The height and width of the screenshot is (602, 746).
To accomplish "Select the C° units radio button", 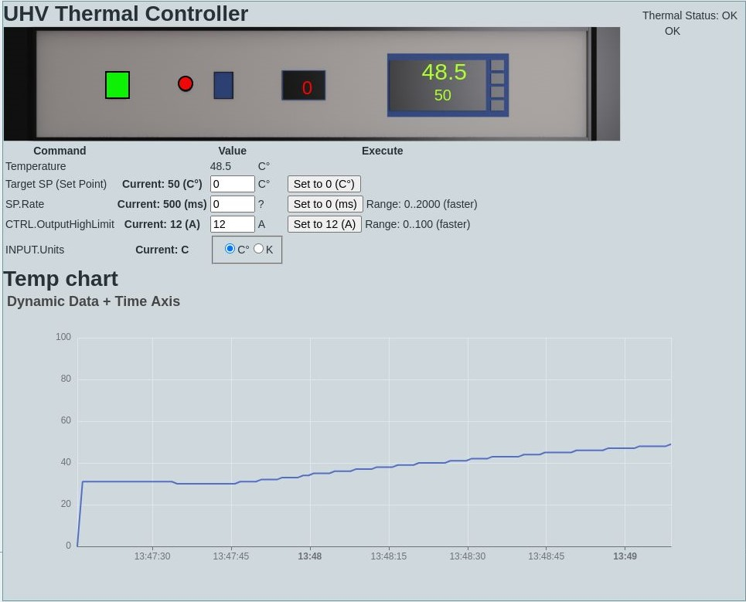I will tap(230, 249).
